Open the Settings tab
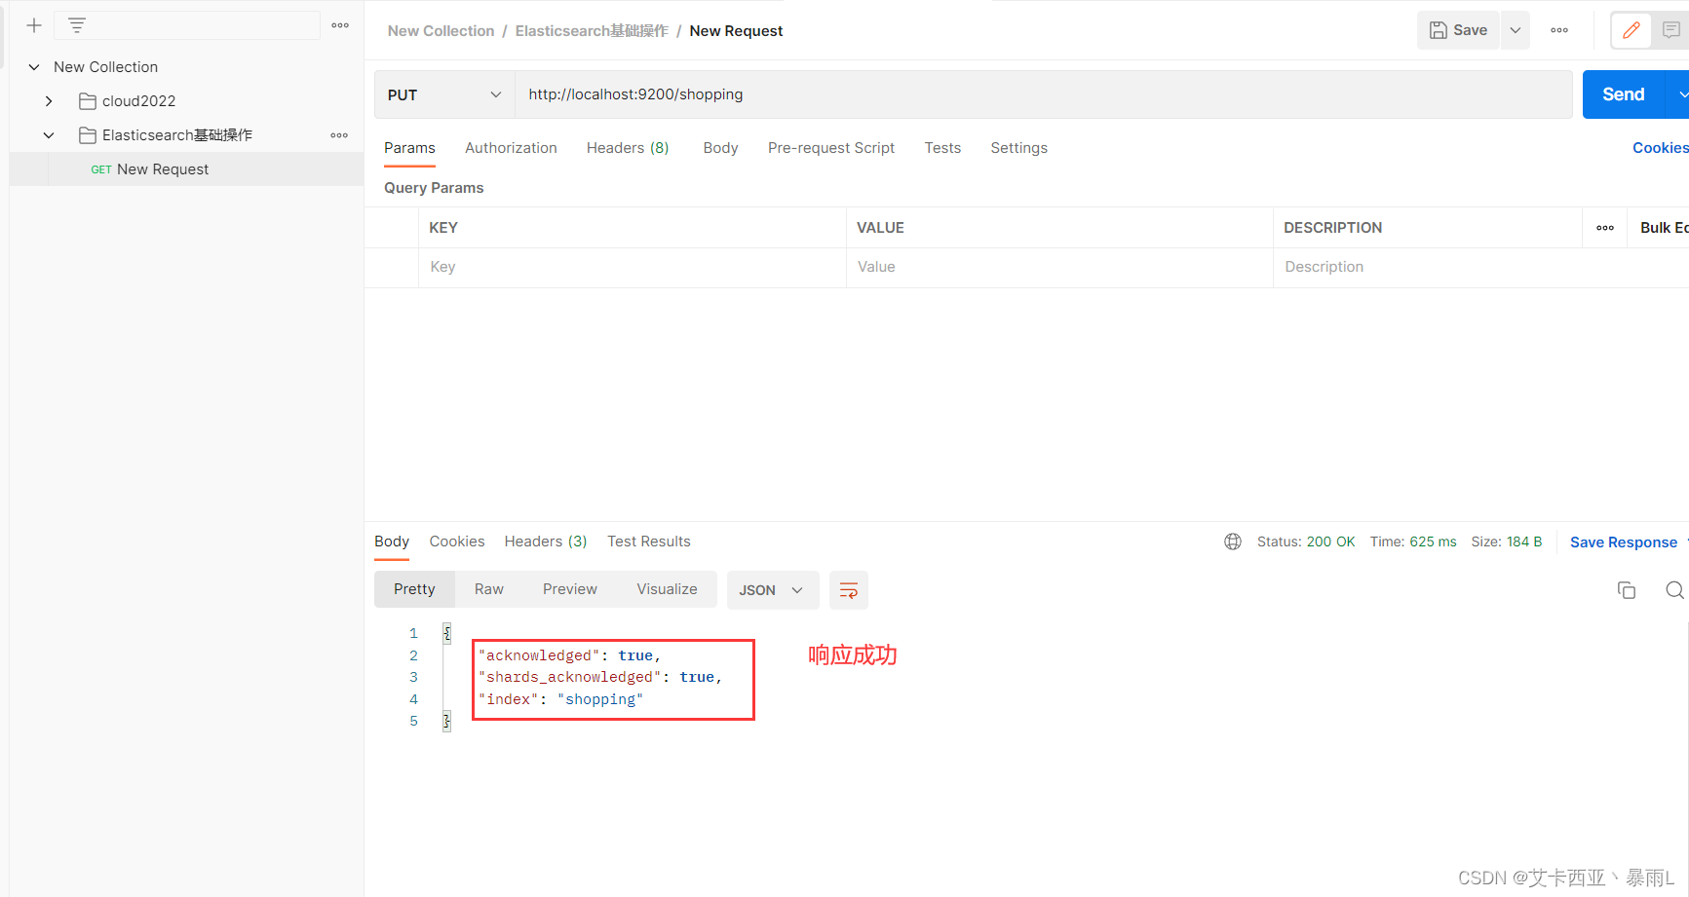1689x897 pixels. pos(1018,148)
